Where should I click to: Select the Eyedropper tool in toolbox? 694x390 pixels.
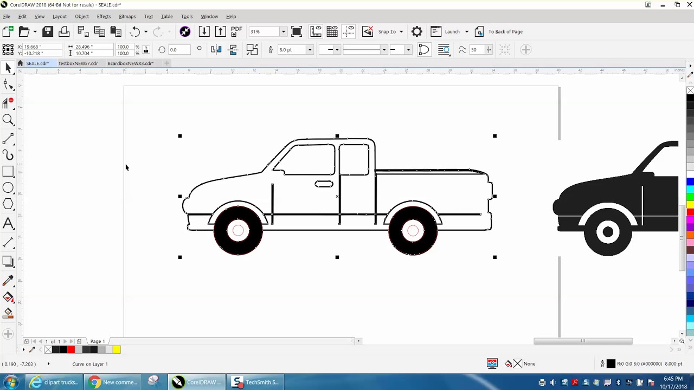pos(8,281)
